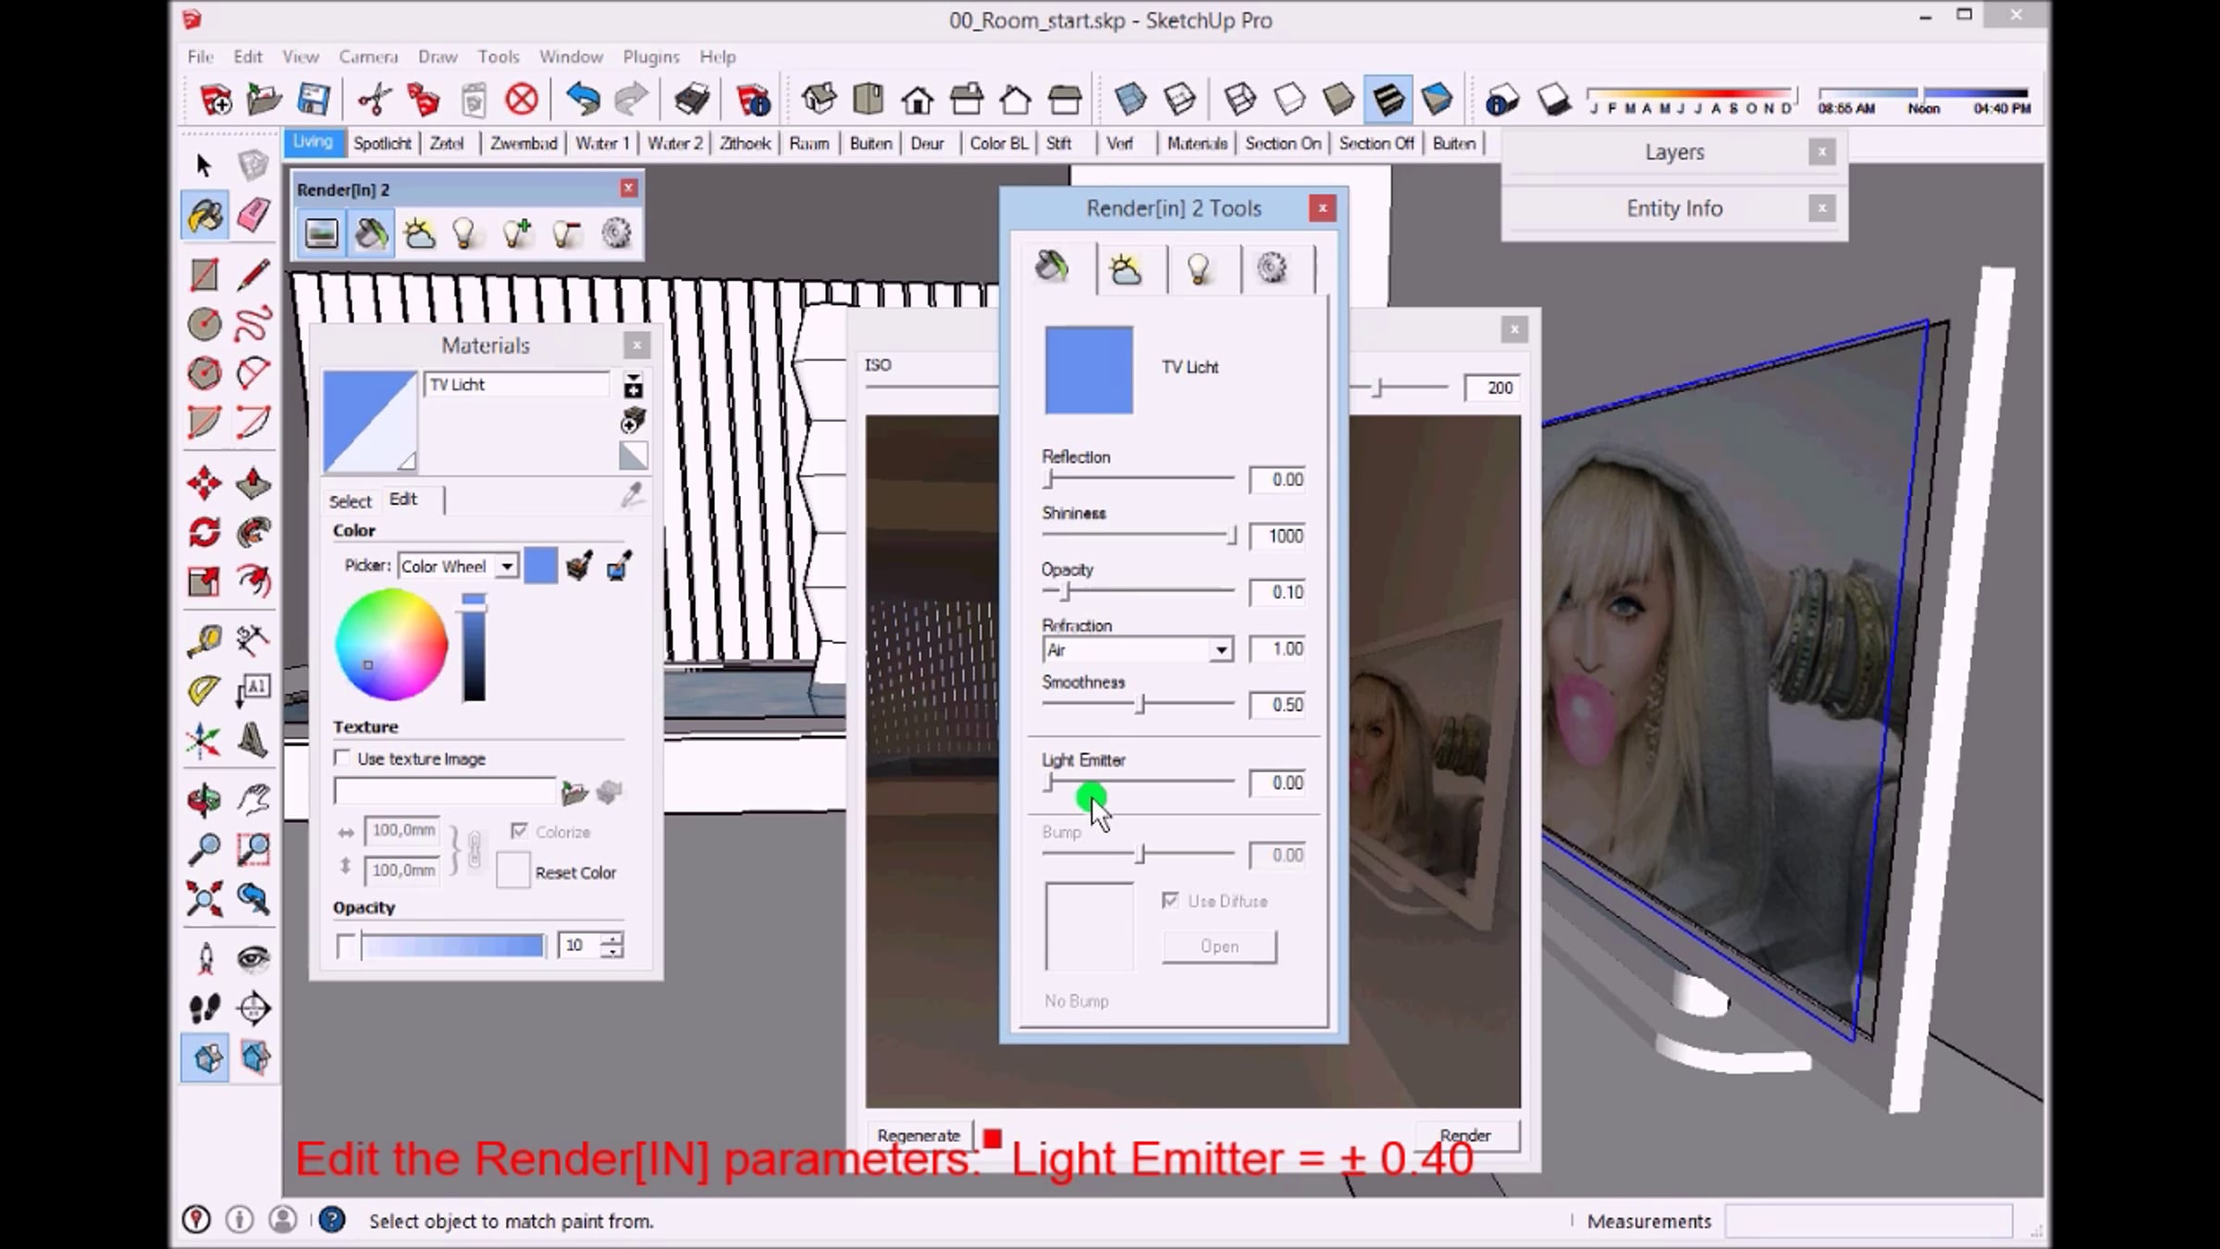Select the Eraser tool
Screen dimensions: 2220x1249
click(x=253, y=216)
